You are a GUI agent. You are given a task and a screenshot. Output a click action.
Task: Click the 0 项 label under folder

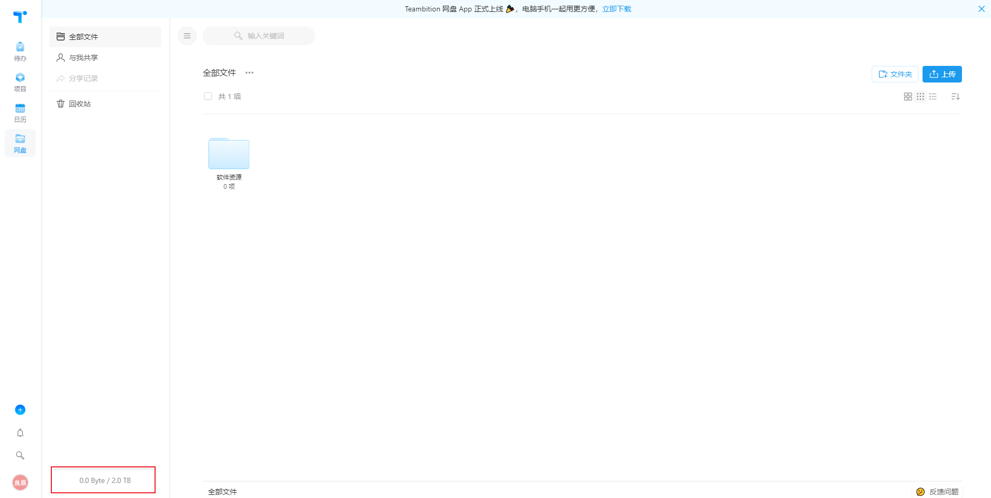click(229, 187)
